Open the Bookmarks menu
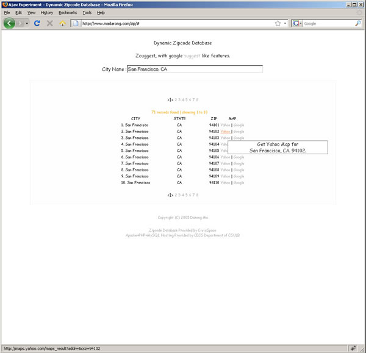Image resolution: width=366 pixels, height=353 pixels. pos(68,12)
